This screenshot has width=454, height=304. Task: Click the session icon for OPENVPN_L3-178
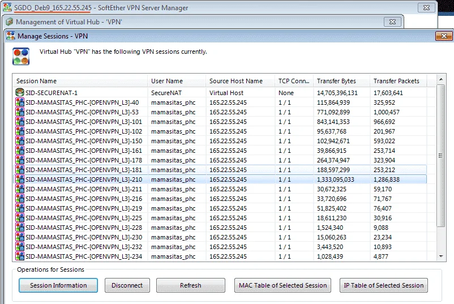point(20,160)
